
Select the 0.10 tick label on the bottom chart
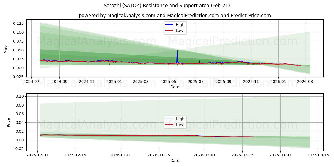20,96
